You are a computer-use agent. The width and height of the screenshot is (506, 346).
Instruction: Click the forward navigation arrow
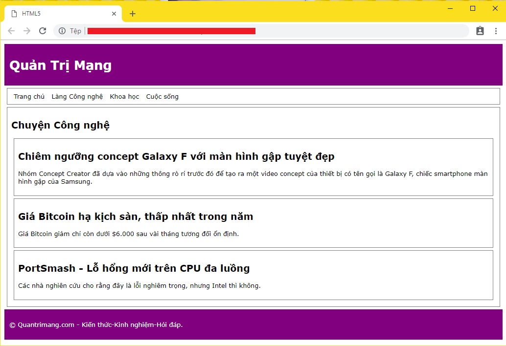pos(26,30)
